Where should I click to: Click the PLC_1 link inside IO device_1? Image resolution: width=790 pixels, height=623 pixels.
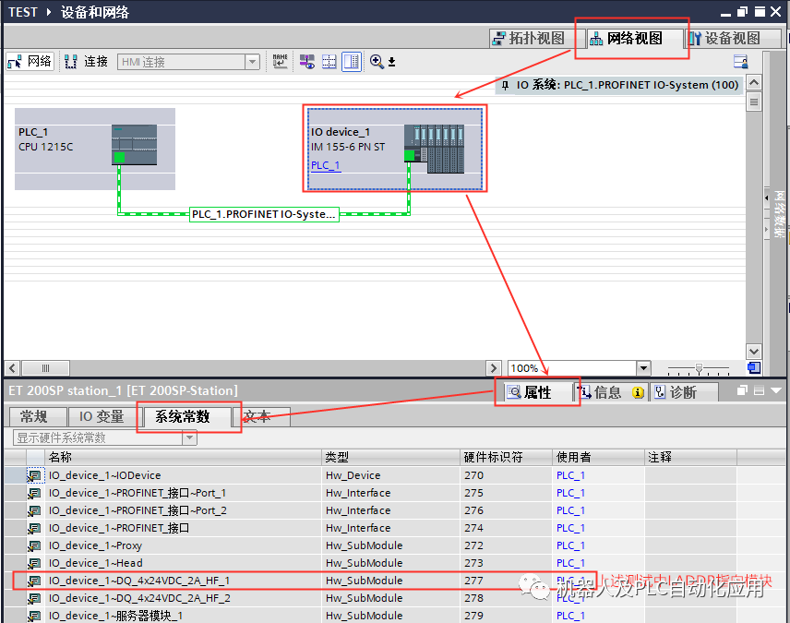[325, 166]
